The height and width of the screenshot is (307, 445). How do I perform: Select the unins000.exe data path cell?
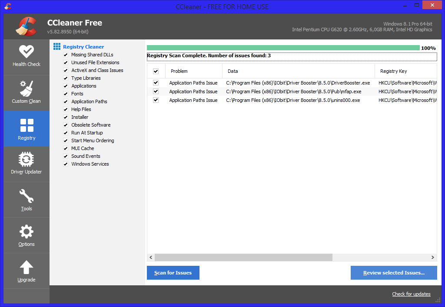point(293,100)
